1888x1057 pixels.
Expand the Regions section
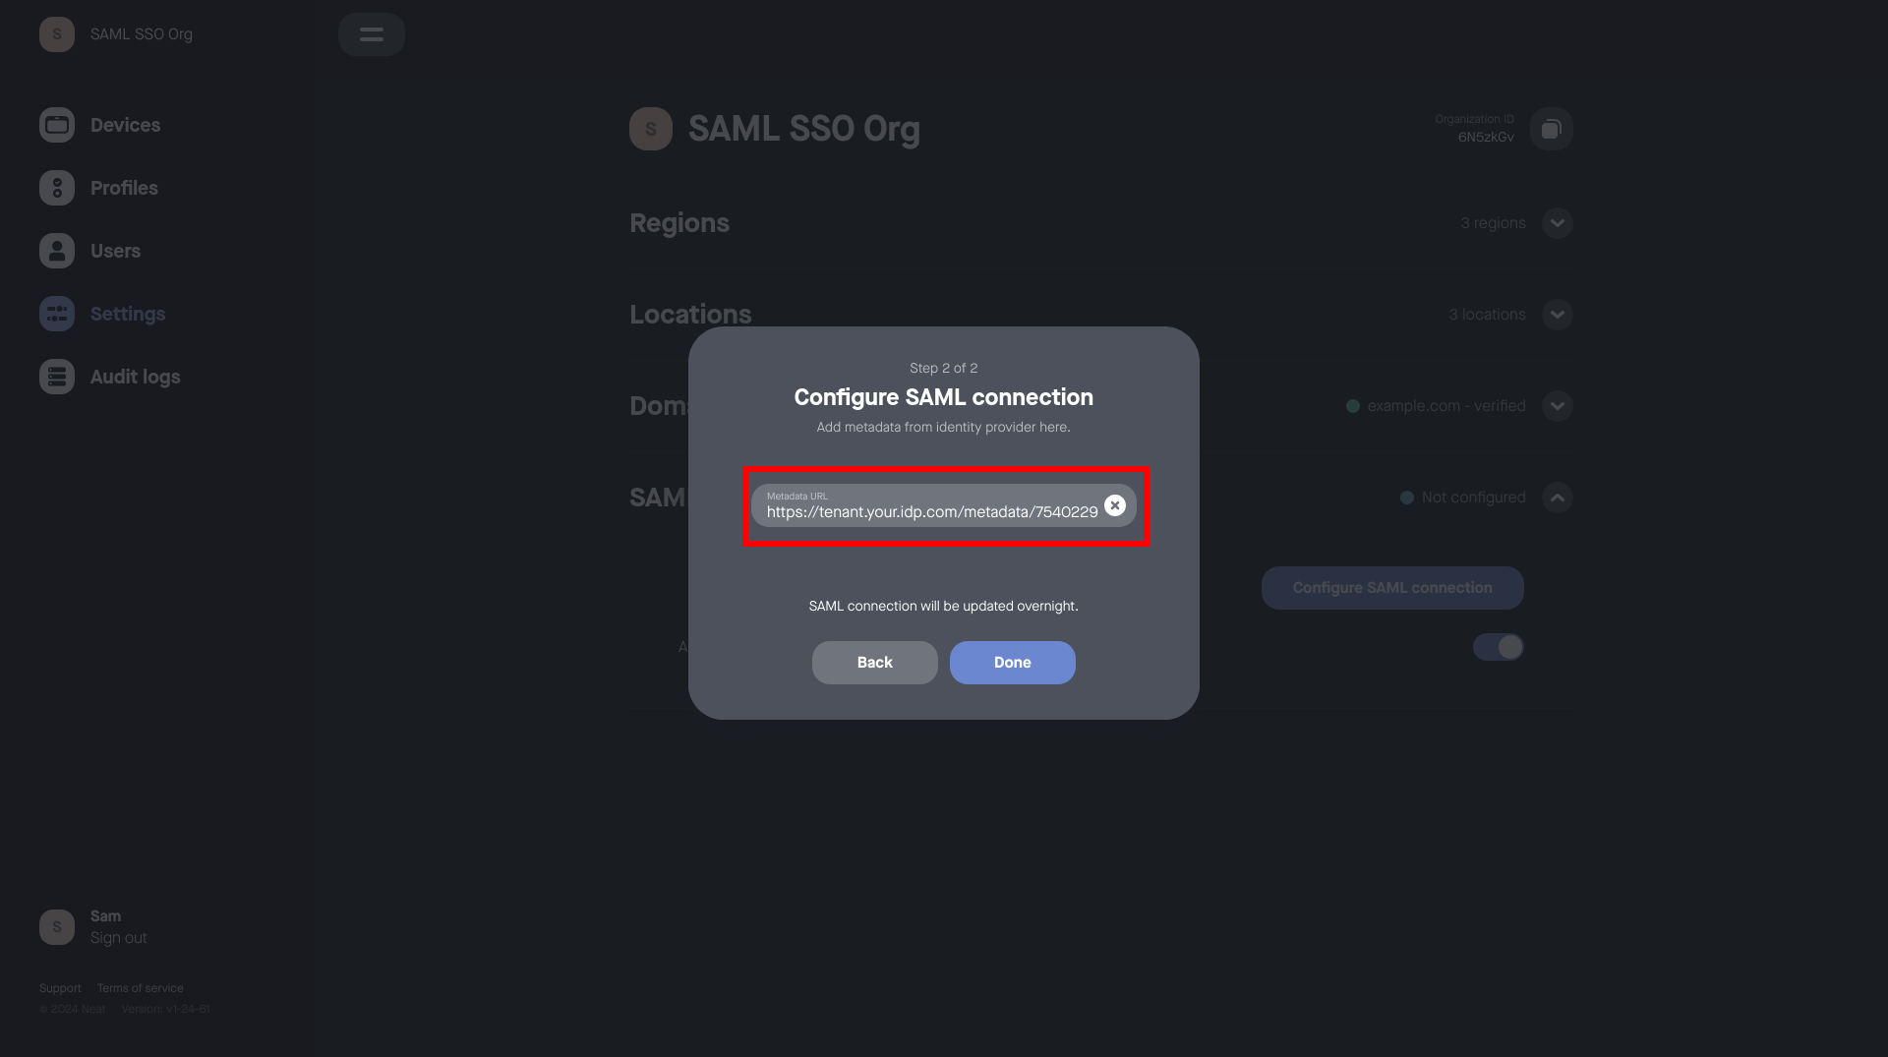[x=1557, y=223]
